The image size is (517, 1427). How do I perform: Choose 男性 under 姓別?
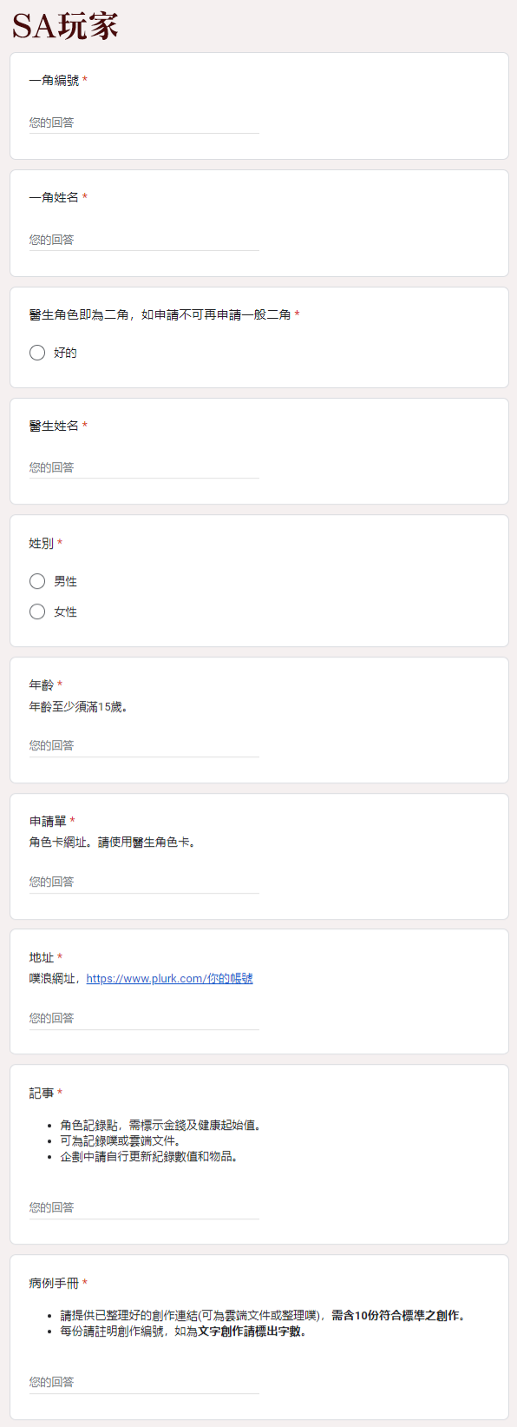pos(37,581)
